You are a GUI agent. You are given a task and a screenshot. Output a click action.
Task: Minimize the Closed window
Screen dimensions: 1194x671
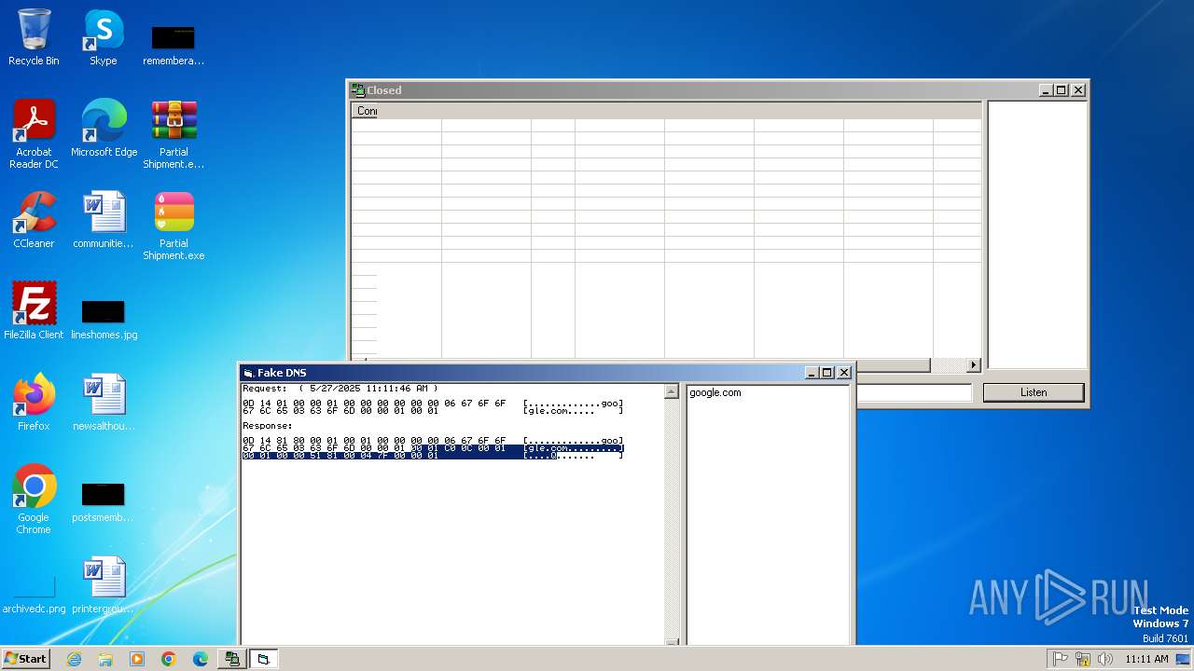tap(1047, 90)
